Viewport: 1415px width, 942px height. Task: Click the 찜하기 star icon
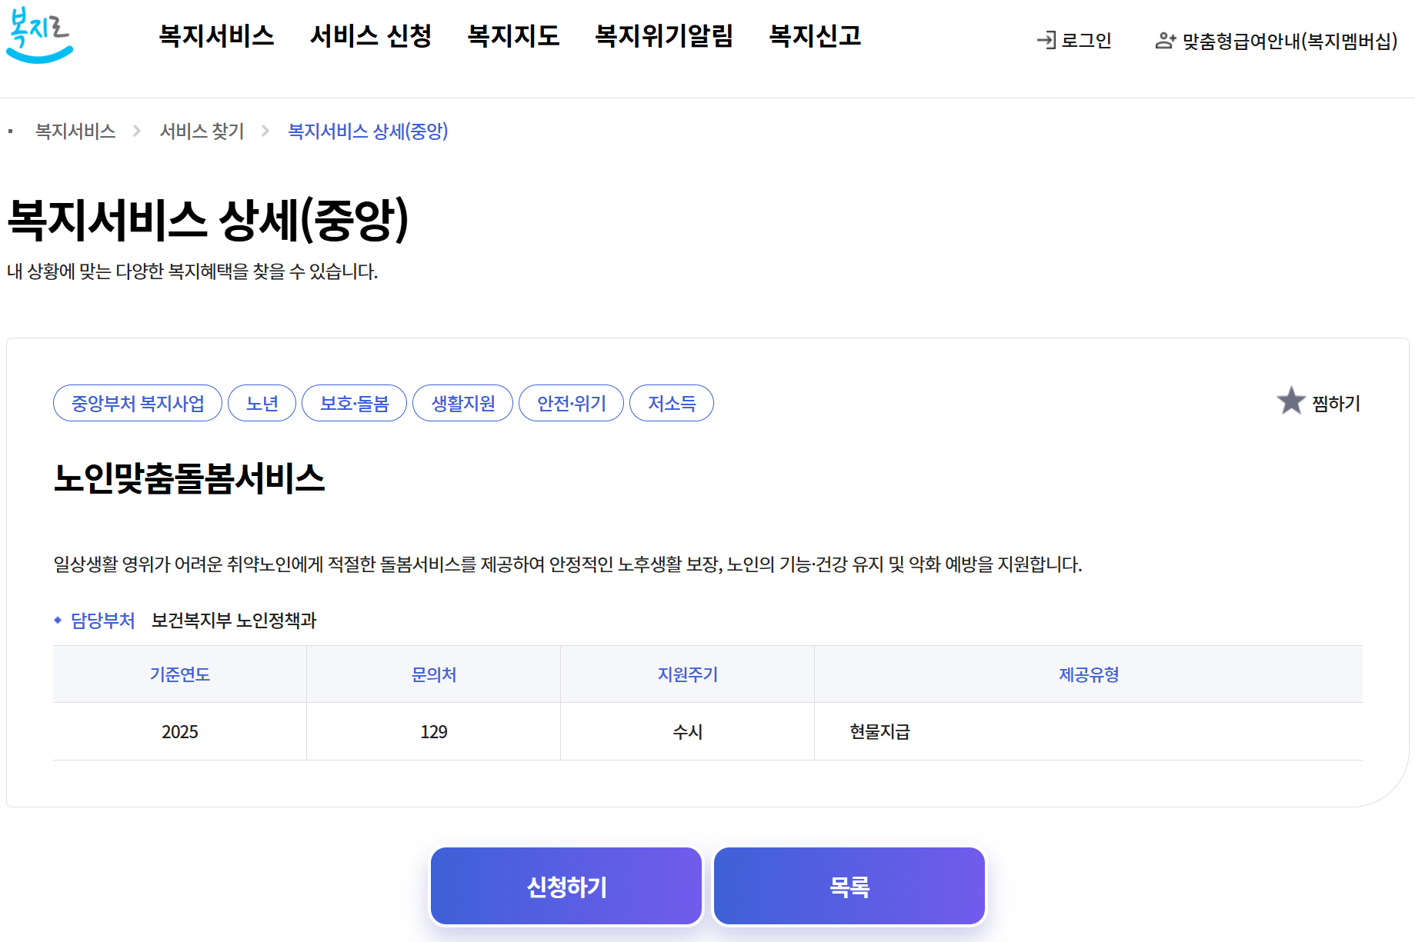pos(1291,401)
